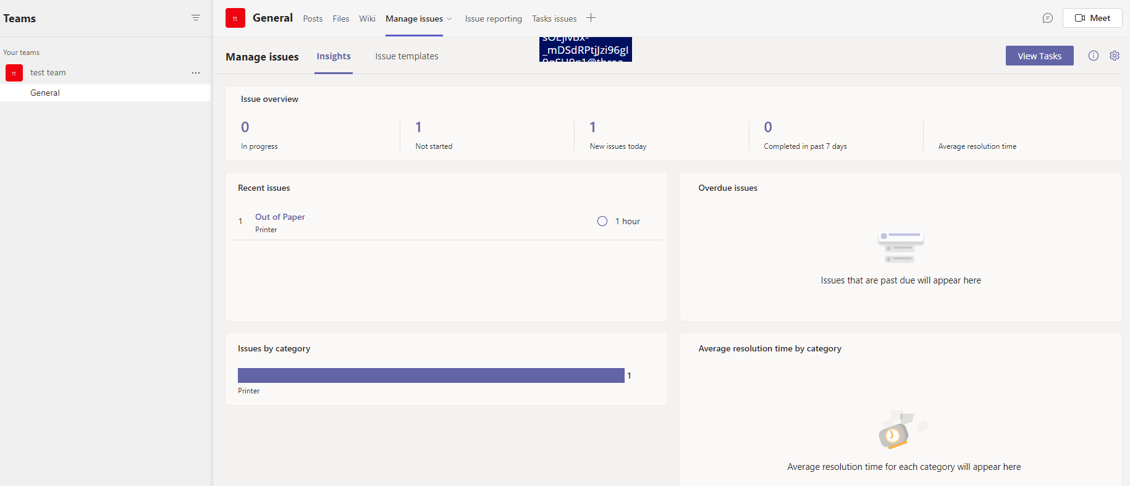Click the plus icon to add a tab

tap(591, 18)
